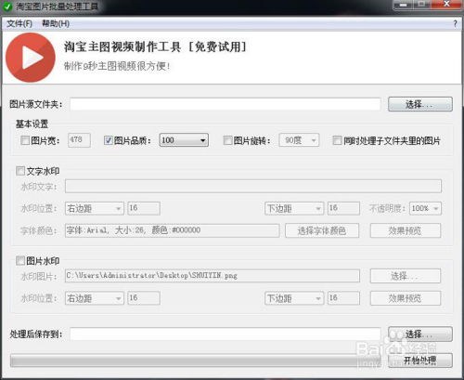Image resolution: width=464 pixels, height=380 pixels.
Task: Click the 图片源文件夹 input field
Action: [x=226, y=104]
